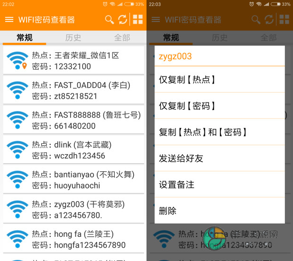
Task: Tap dimmed hamburger menu in right screen
Action: (x=156, y=19)
